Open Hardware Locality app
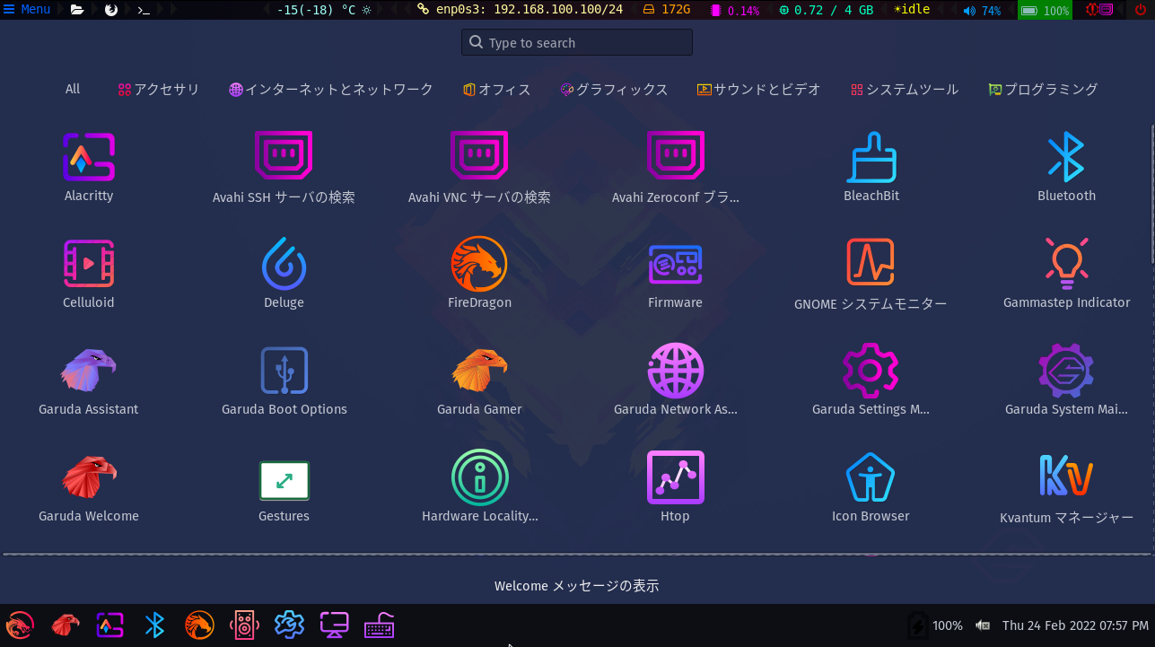This screenshot has width=1155, height=647. click(x=479, y=487)
